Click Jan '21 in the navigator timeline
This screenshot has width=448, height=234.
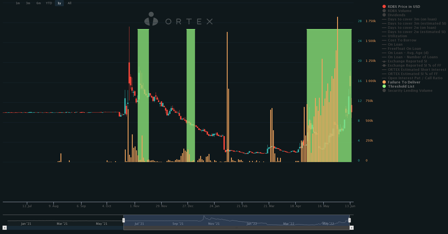tap(26, 224)
